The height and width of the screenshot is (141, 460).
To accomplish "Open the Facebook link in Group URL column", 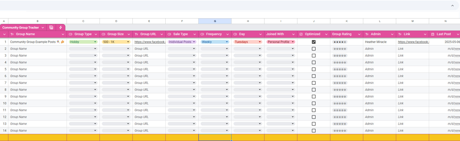I will [150, 42].
